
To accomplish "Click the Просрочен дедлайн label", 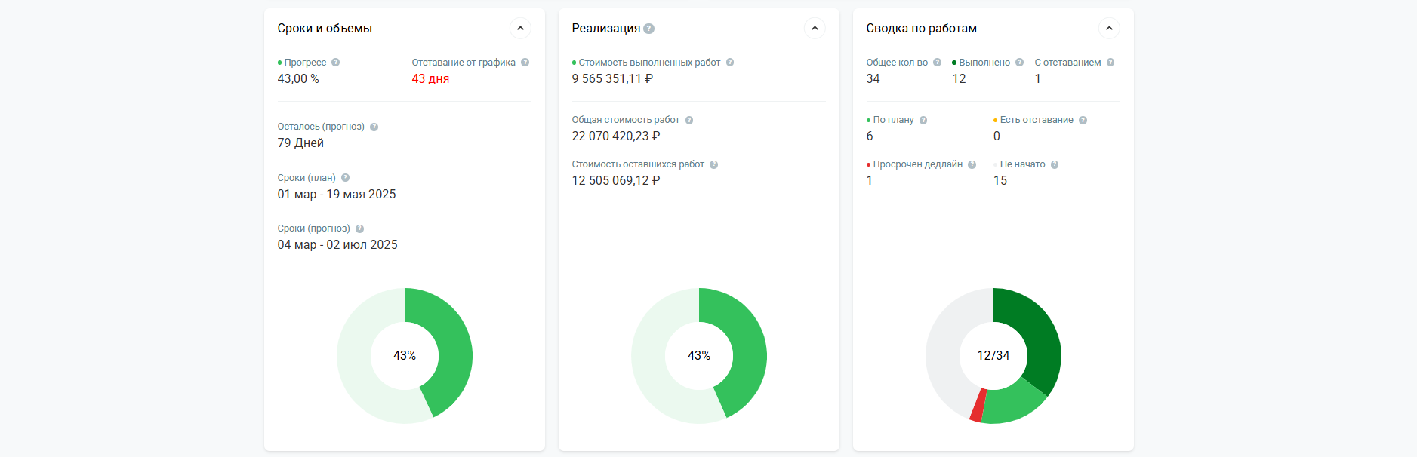I will tap(918, 164).
